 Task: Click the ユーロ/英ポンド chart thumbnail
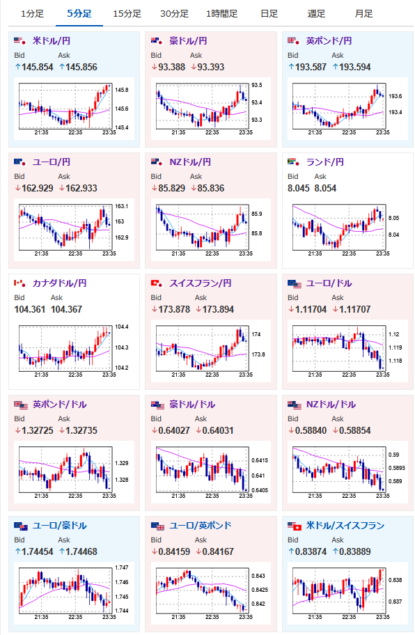210,593
